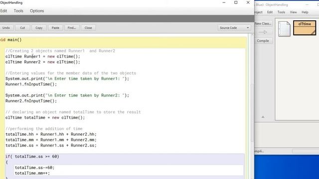Click comment '//performing the addition of time'
319x179 pixels.
(x=44, y=129)
